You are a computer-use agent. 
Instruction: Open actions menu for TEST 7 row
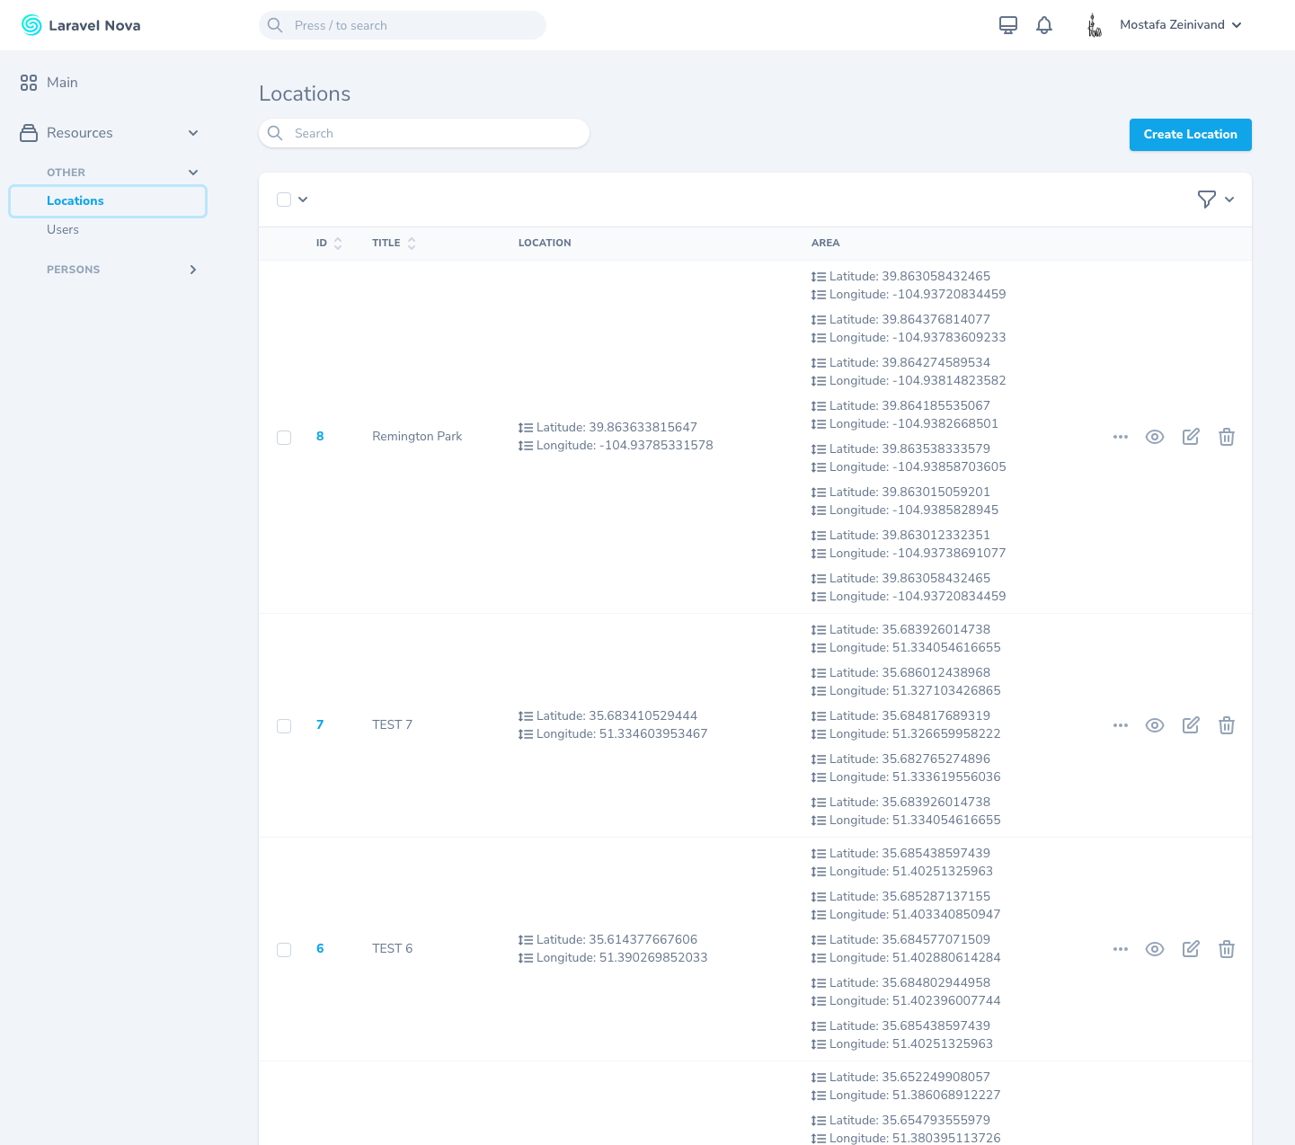click(1120, 725)
